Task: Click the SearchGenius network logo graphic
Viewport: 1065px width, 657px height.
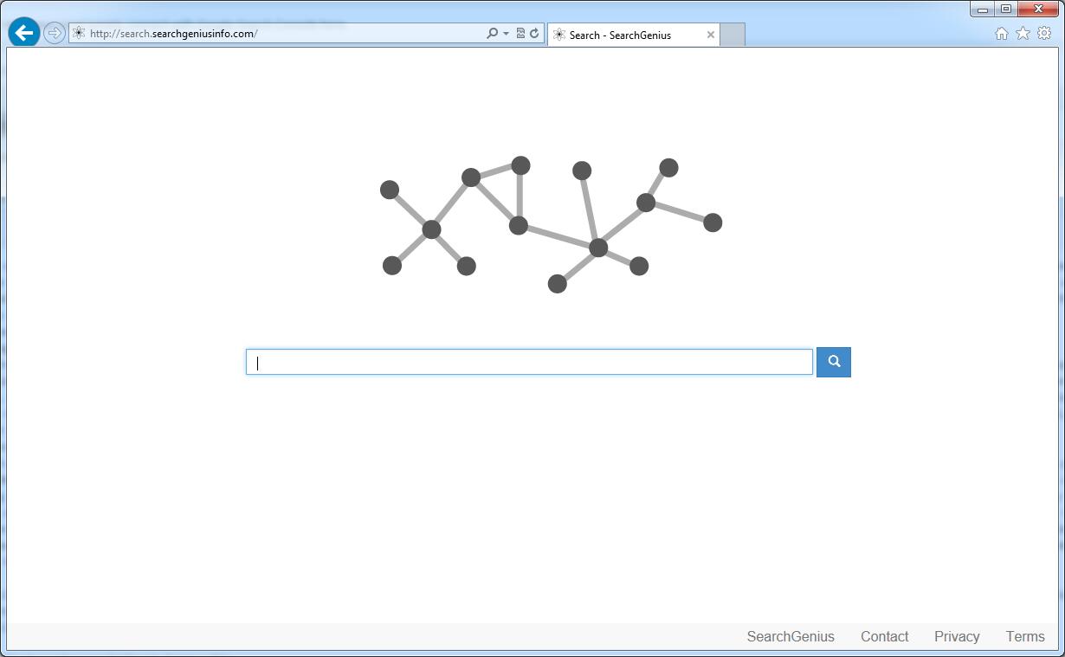Action: click(551, 224)
